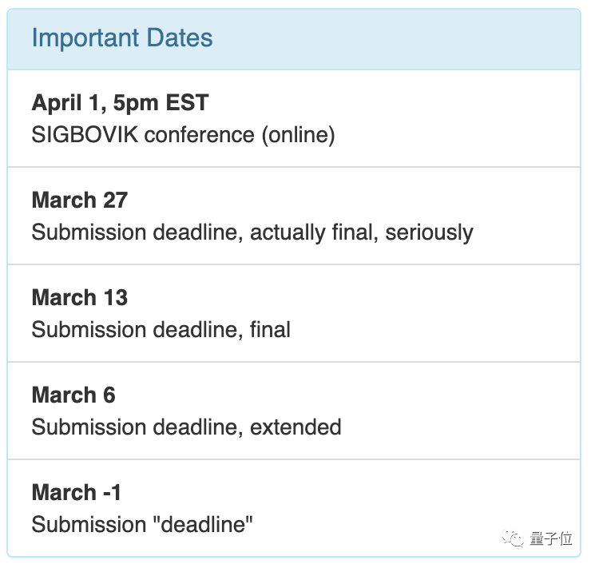Click the word '(online)' after conference

pos(297,134)
